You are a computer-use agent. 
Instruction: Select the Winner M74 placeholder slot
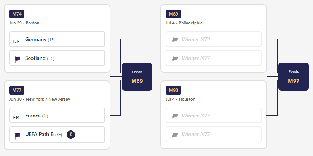[x=214, y=39]
